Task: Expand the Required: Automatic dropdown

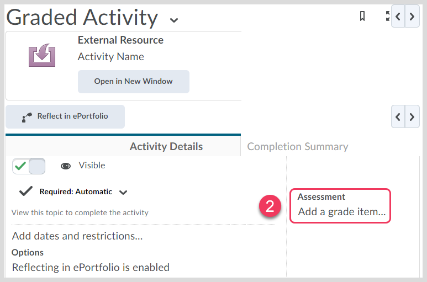Action: 123,193
